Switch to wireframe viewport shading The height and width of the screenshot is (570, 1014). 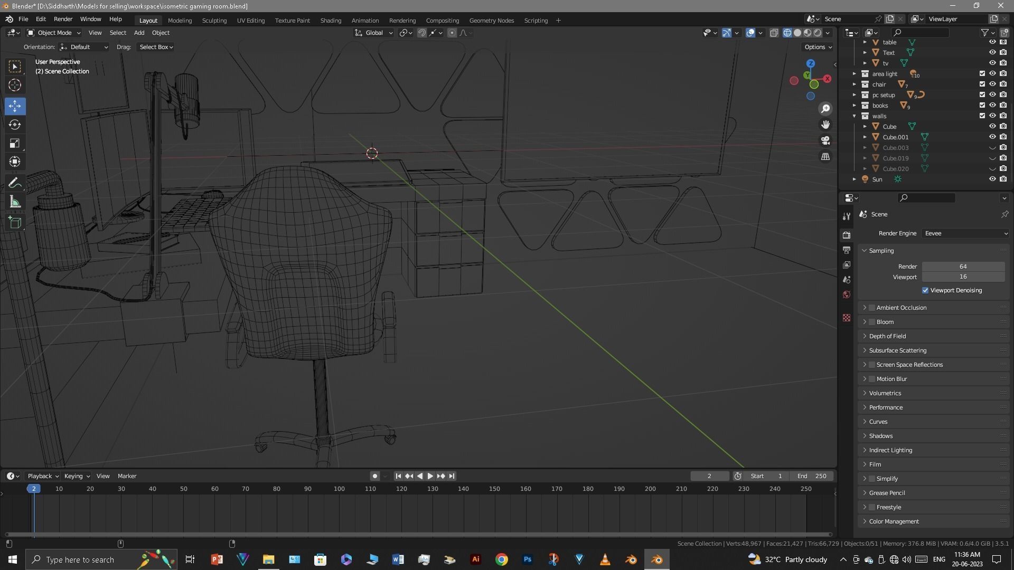(787, 33)
